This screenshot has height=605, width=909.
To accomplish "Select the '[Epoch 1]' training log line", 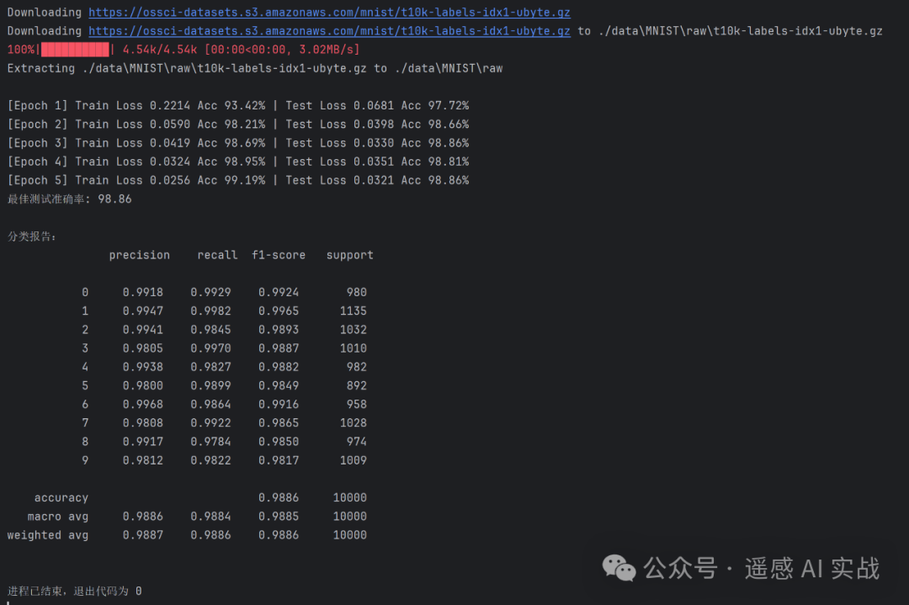I will 238,105.
